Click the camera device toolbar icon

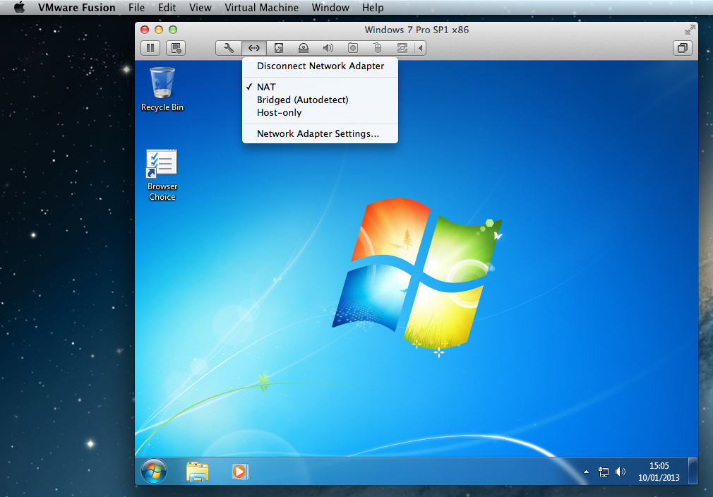click(353, 48)
